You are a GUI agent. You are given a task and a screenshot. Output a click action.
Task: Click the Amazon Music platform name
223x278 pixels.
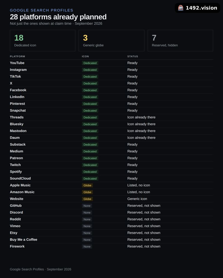point(22,192)
